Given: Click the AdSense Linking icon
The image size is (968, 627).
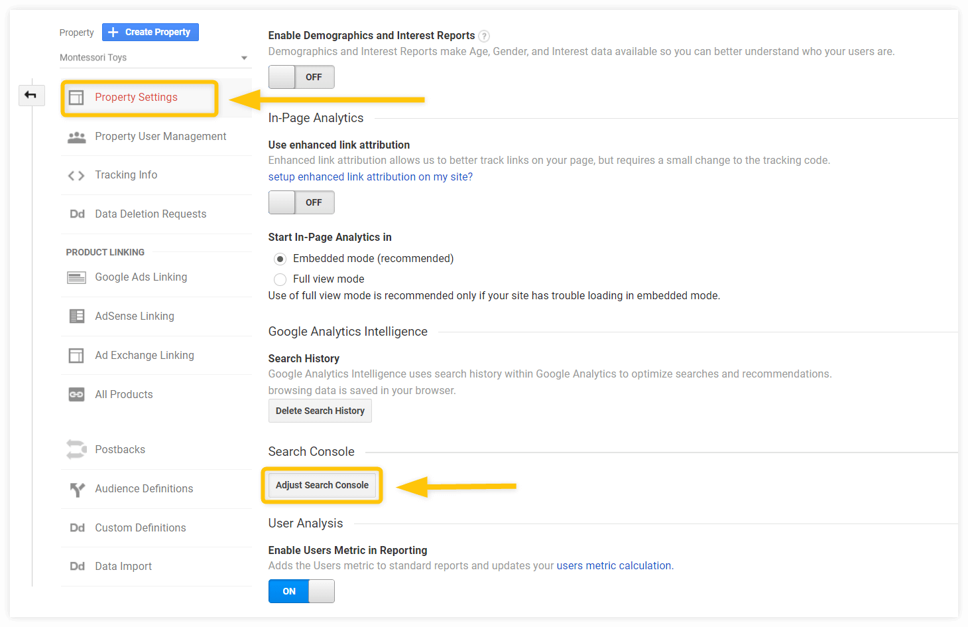Looking at the screenshot, I should point(77,316).
